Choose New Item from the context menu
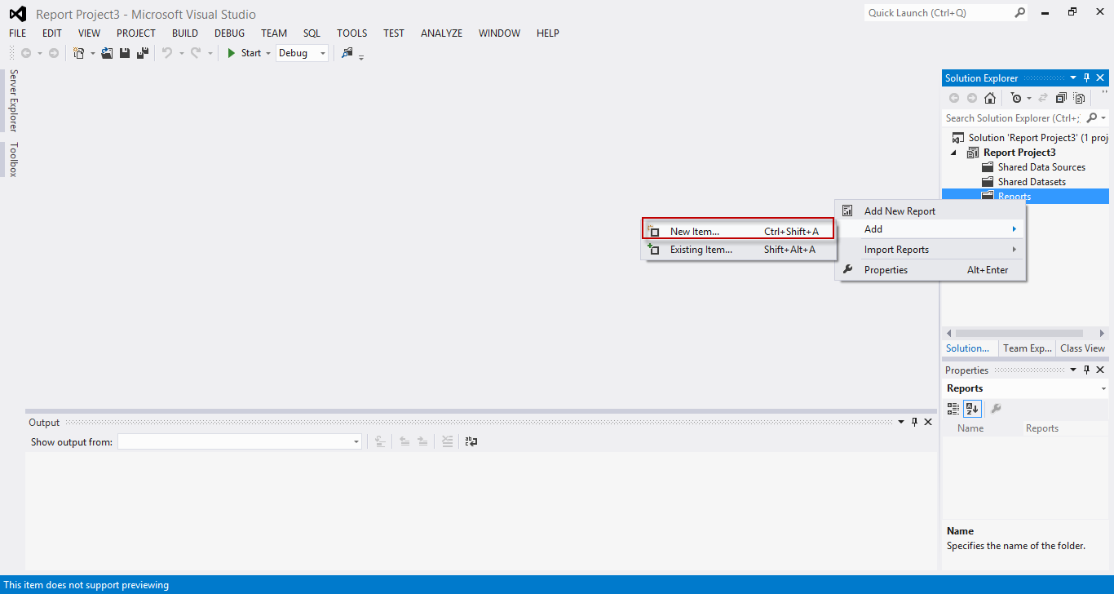The height and width of the screenshot is (594, 1114). pos(692,231)
